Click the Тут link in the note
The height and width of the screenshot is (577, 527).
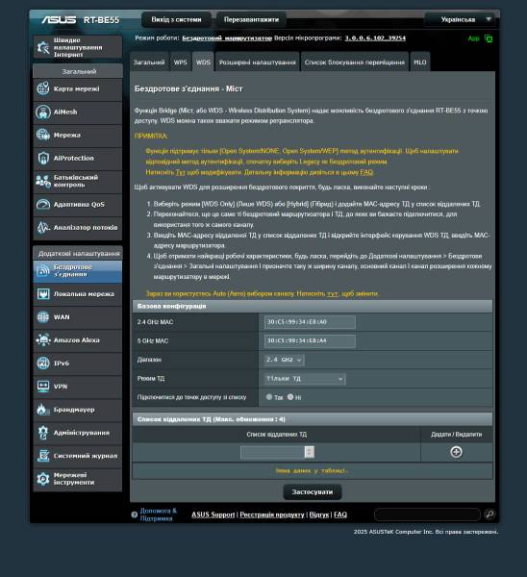coord(181,172)
